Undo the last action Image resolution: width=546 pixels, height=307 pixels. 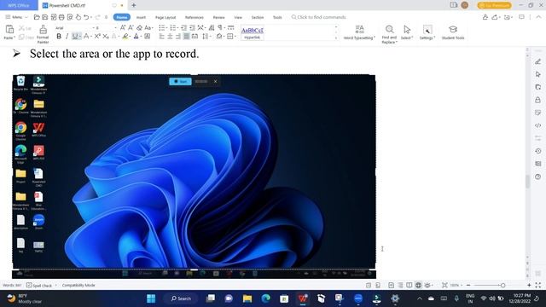pyautogui.click(x=86, y=17)
